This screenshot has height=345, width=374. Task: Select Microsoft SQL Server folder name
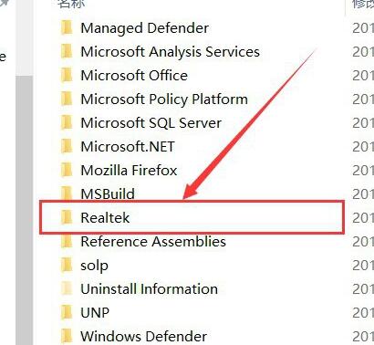(151, 123)
